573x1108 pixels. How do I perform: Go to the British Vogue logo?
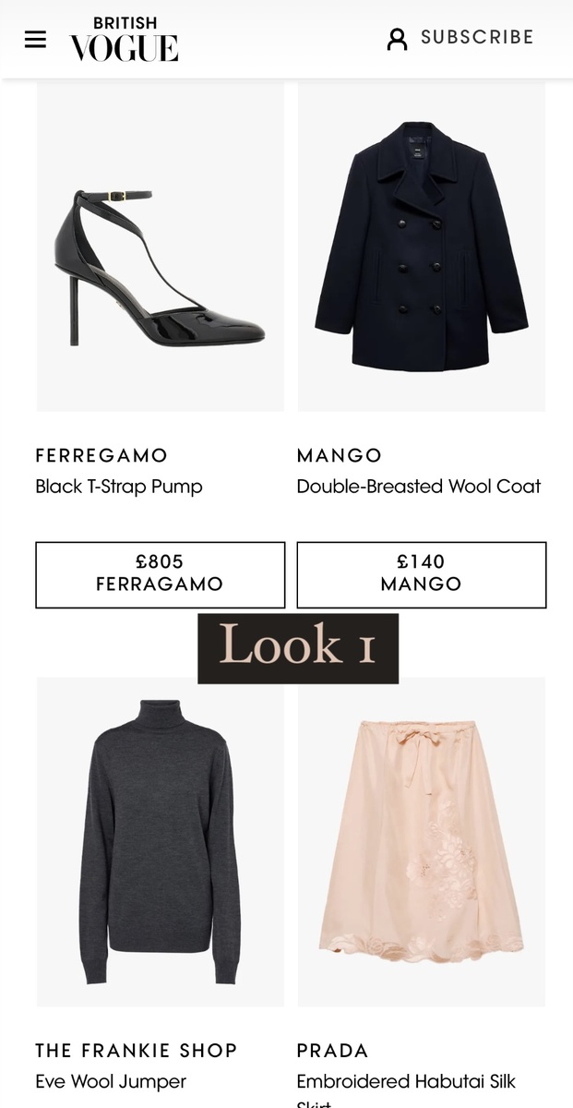[124, 39]
